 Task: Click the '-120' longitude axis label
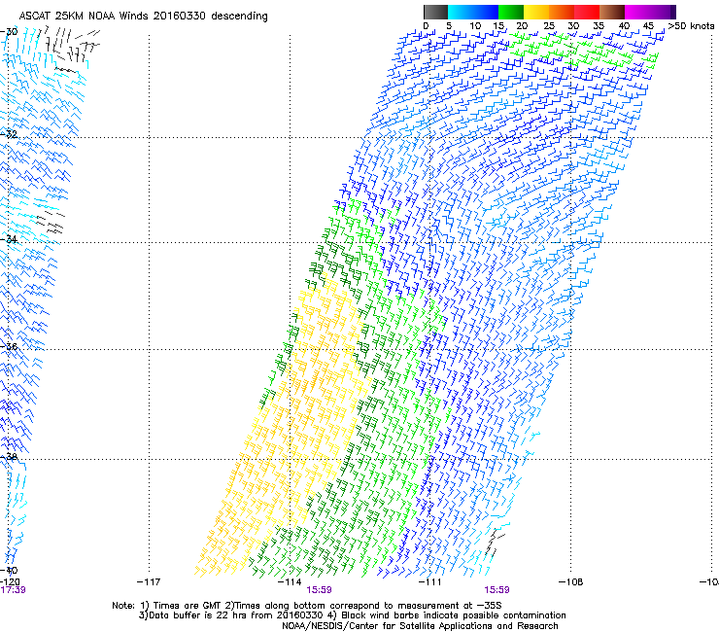[10, 582]
